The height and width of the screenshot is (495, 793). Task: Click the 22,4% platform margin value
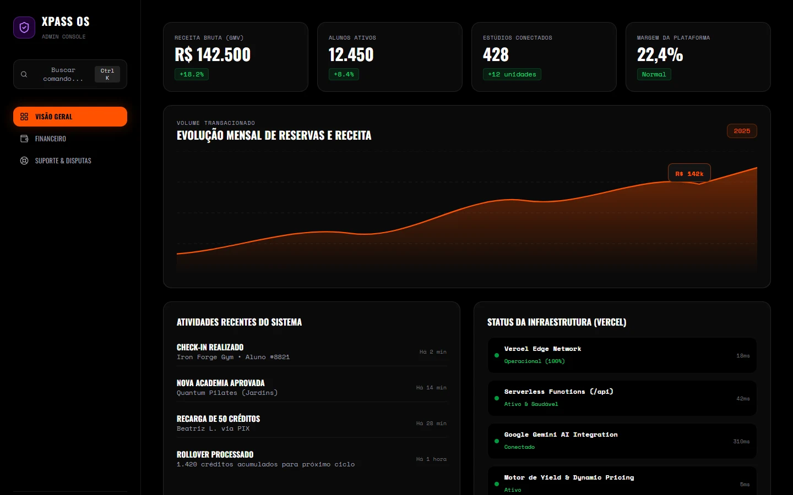(660, 55)
